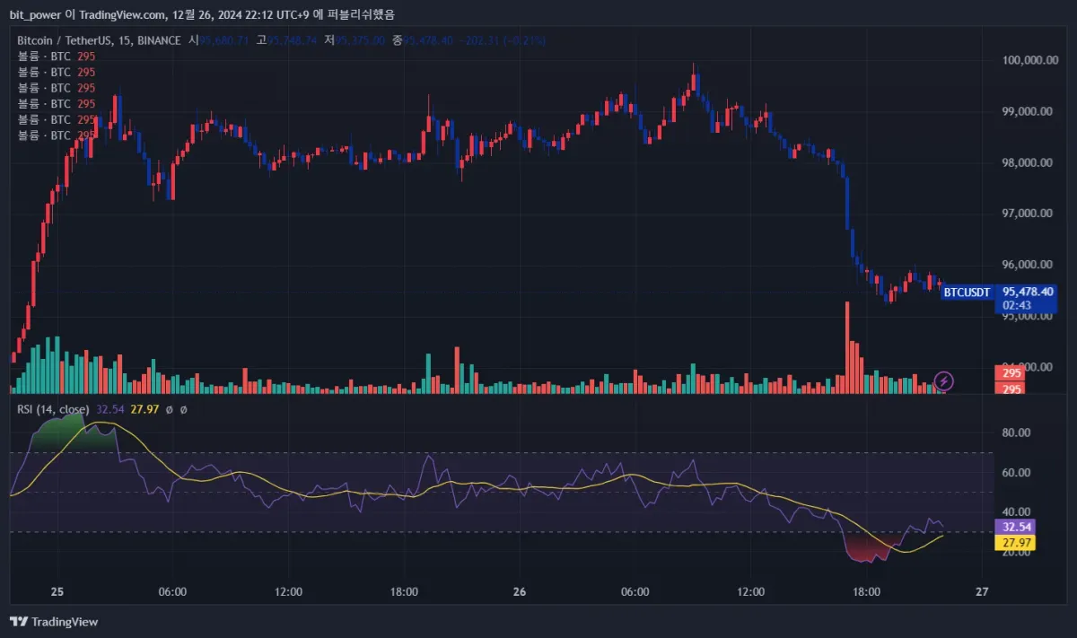
Task: Click the tallest red volume spike bar
Action: [846, 347]
